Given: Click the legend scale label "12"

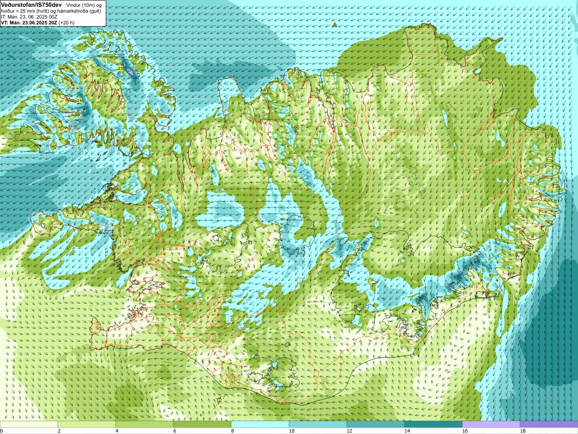Looking at the screenshot, I should [x=349, y=431].
